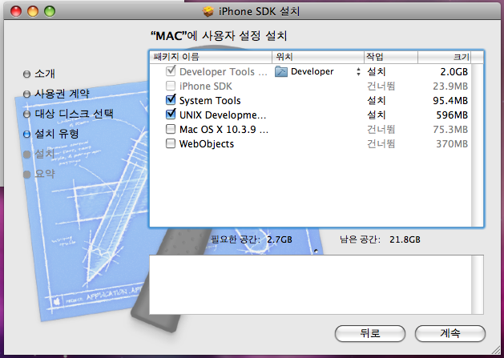Screen dimensions: 504x358
Task: Click the 설치 action for System Tools
Action: coord(376,101)
